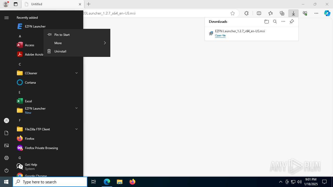This screenshot has height=187, width=333.
Task: Click Windows Start button
Action: (6, 182)
